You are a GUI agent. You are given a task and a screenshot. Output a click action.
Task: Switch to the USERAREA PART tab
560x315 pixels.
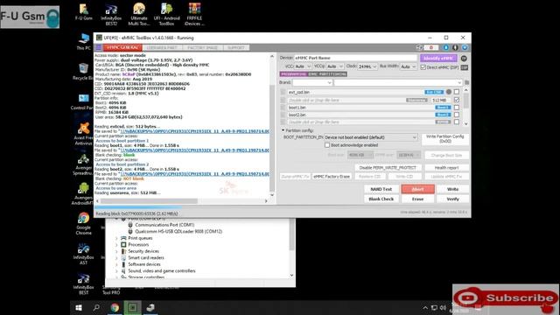(162, 47)
